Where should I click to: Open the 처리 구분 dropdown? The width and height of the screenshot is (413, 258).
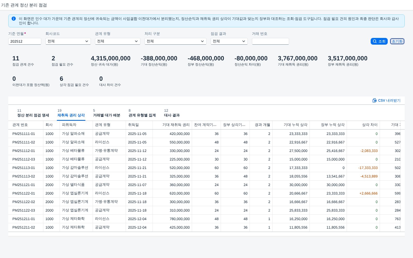(x=176, y=41)
